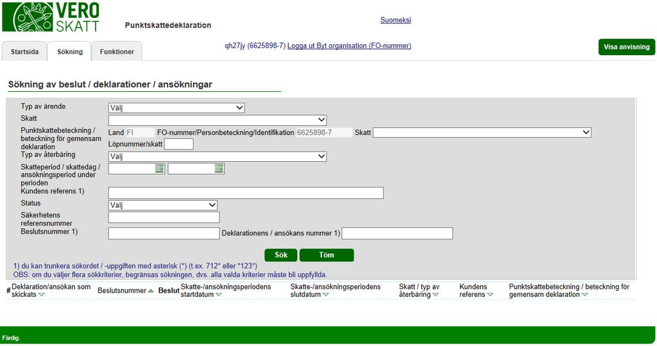
Task: Go to Startsida tab
Action: click(x=25, y=51)
